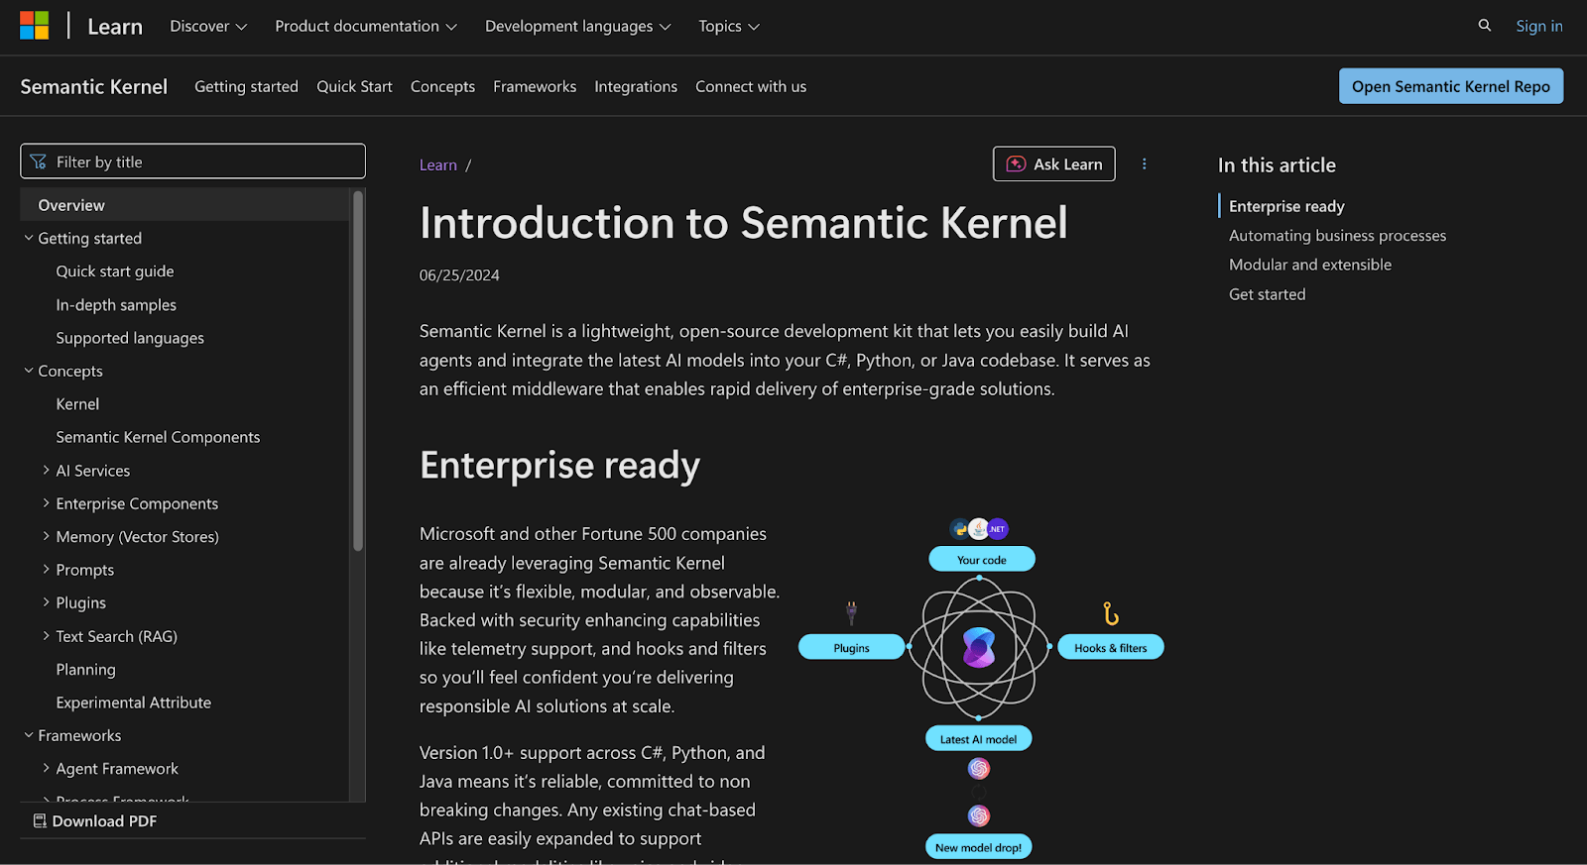Expand the AI Services tree node
This screenshot has width=1587, height=865.
pyautogui.click(x=46, y=471)
